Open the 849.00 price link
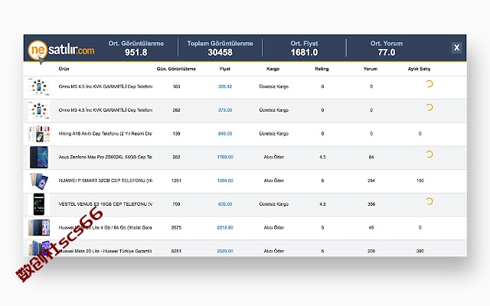 [225, 134]
